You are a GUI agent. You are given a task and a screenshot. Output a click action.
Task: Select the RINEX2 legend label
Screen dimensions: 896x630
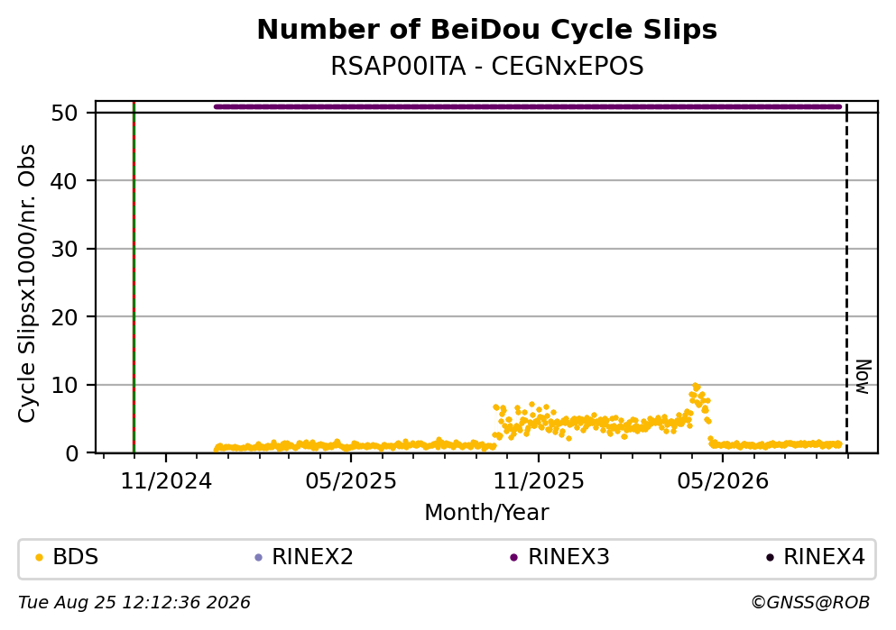coord(312,557)
